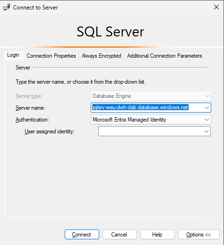Viewport: 224px width, 245px height.
Task: Click the User assigned identity field
Action: pos(155,131)
